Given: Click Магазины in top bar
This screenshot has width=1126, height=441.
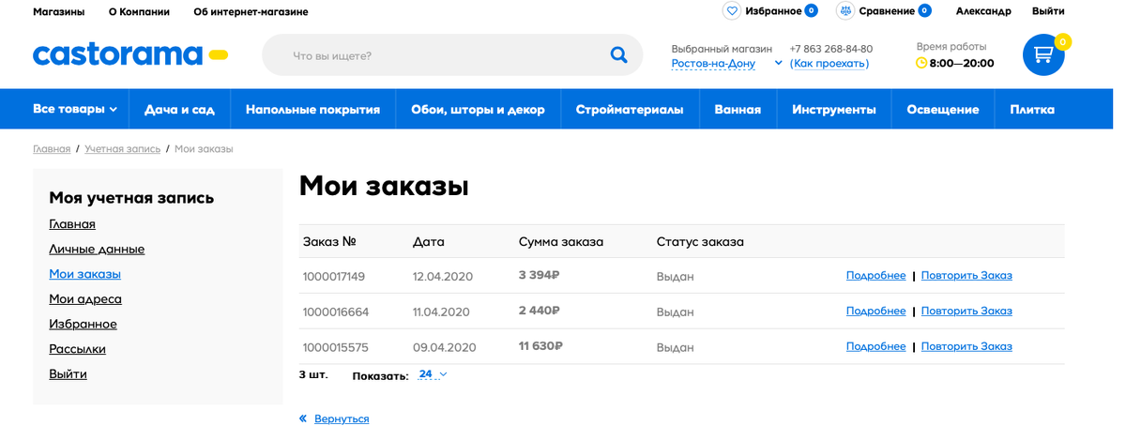Looking at the screenshot, I should pyautogui.click(x=58, y=11).
